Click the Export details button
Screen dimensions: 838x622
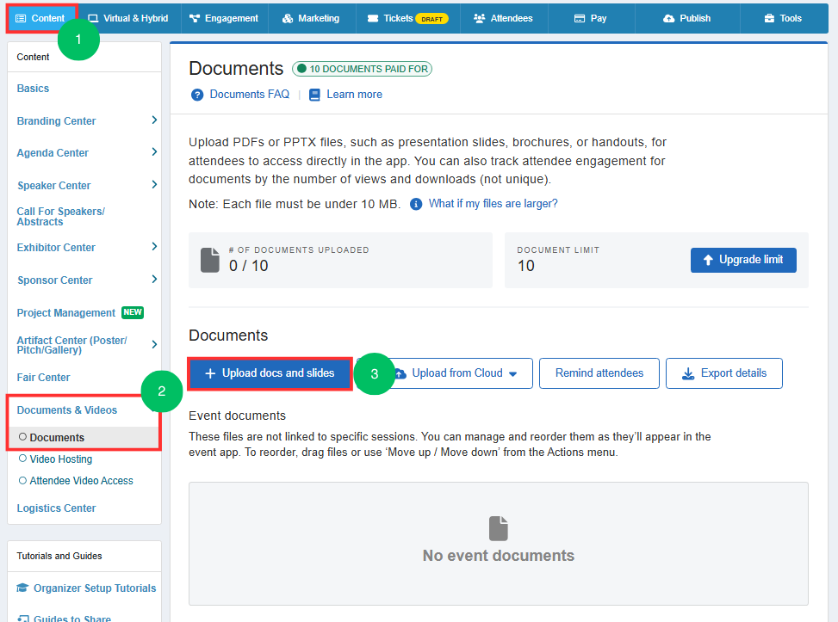(x=724, y=373)
